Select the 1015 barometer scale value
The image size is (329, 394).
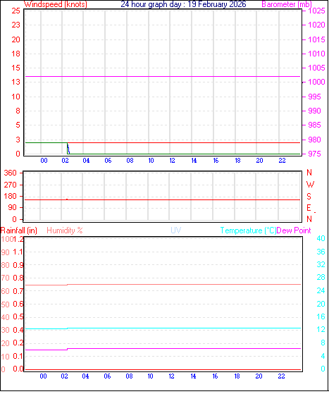[x=316, y=39]
